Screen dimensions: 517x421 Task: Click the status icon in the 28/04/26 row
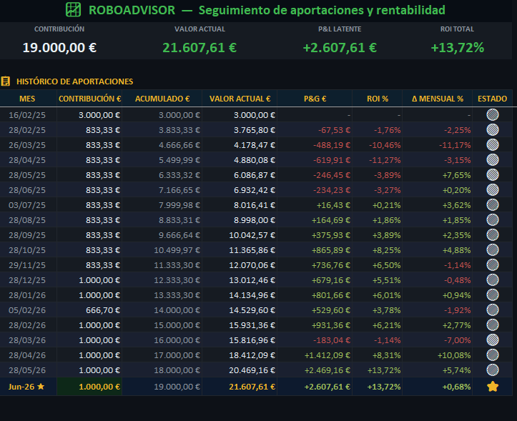coord(493,355)
